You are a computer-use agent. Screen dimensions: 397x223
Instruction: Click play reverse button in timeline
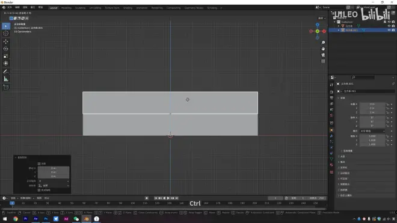[x=164, y=198]
